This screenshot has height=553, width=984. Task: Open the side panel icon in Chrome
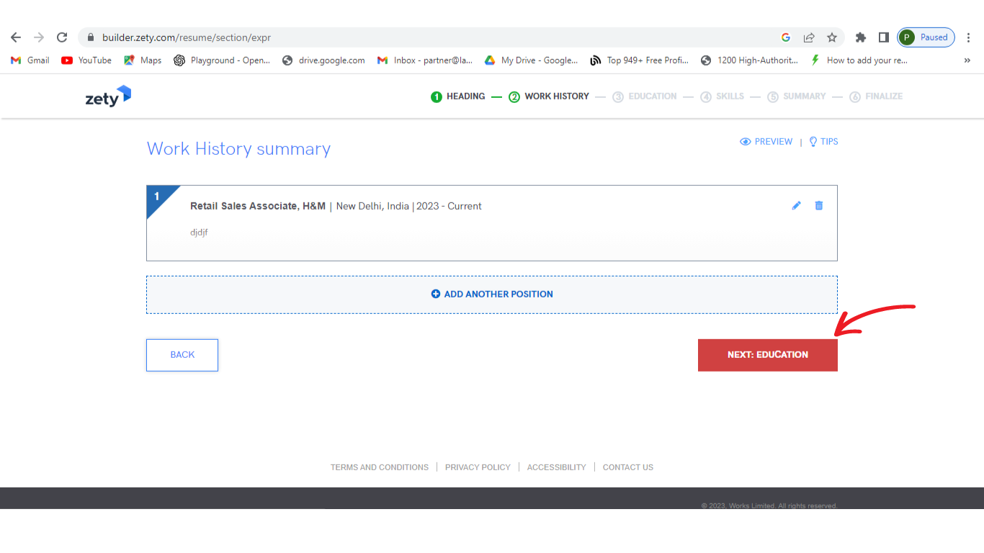click(x=883, y=37)
